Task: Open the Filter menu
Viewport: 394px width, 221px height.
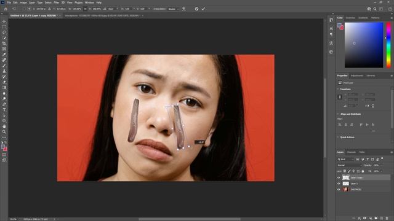Action: (56, 2)
